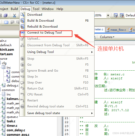The width and height of the screenshot is (135, 136).
Task: Select start.asm file in tree
Action: (x=6, y=54)
